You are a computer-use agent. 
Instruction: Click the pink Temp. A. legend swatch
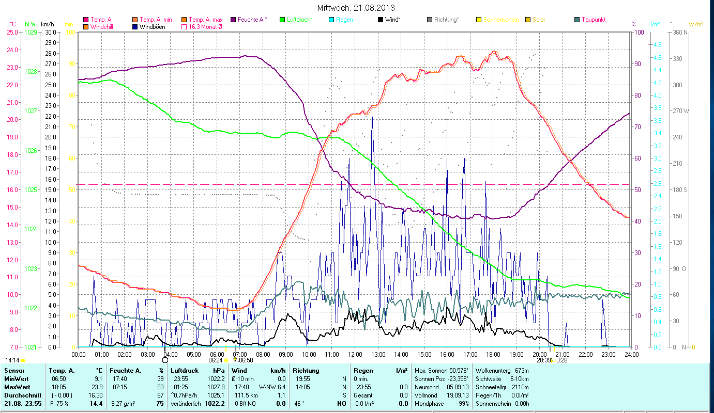pyautogui.click(x=85, y=20)
